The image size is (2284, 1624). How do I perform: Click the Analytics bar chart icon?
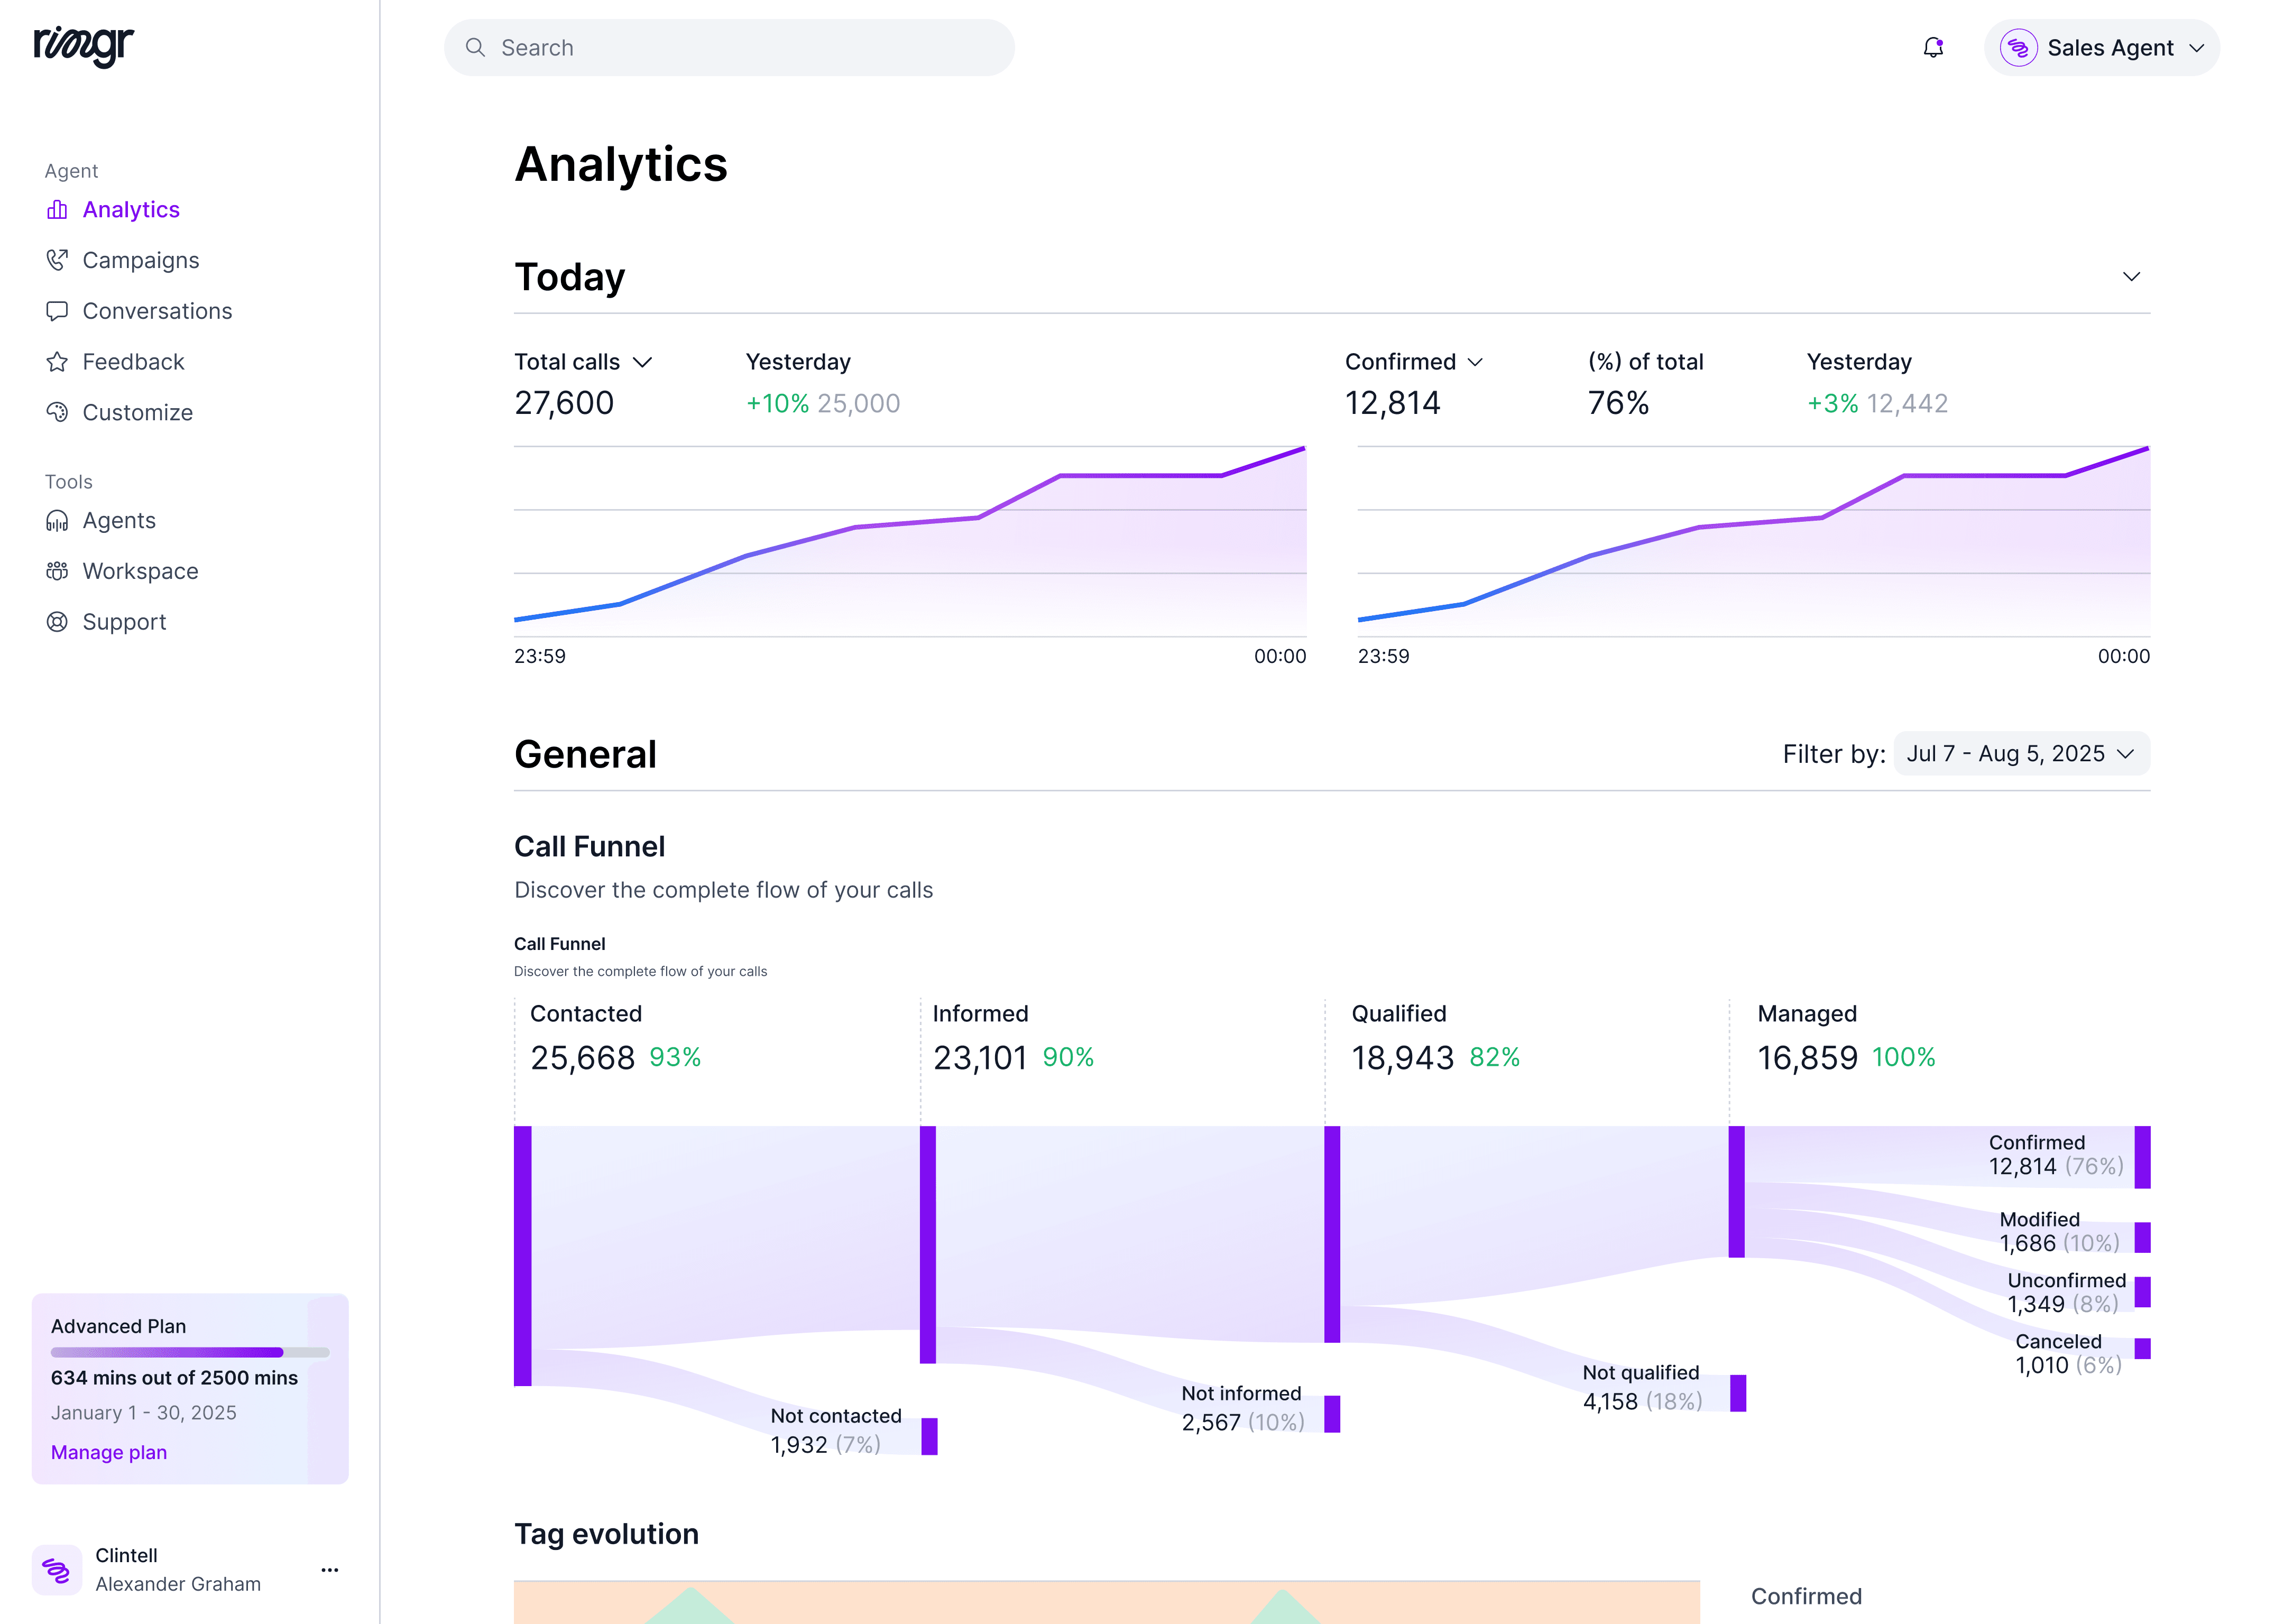(x=57, y=210)
